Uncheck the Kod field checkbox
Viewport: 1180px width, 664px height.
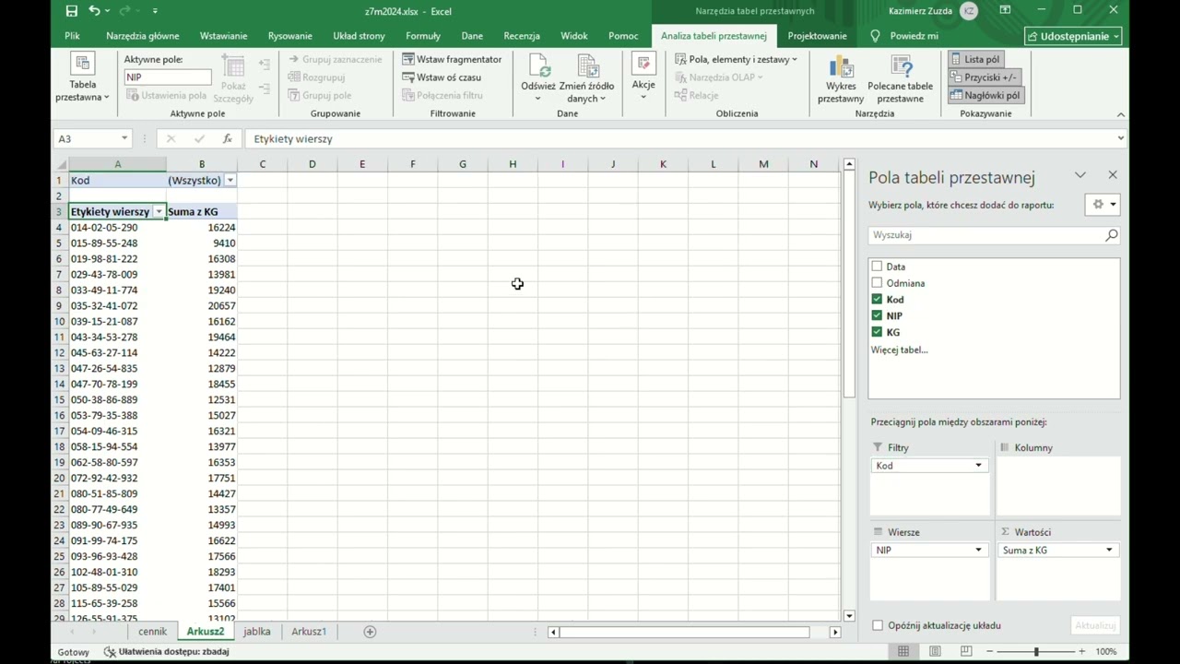877,300
